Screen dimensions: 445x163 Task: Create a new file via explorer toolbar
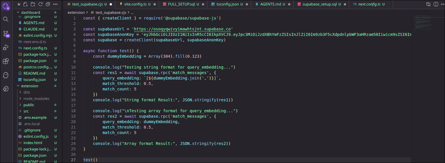click(26, 4)
